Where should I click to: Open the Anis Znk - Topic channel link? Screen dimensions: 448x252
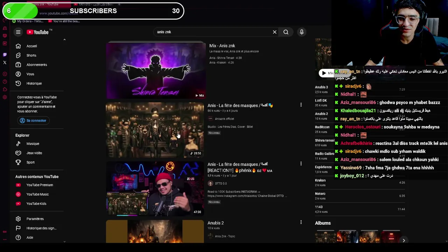[x=225, y=236]
